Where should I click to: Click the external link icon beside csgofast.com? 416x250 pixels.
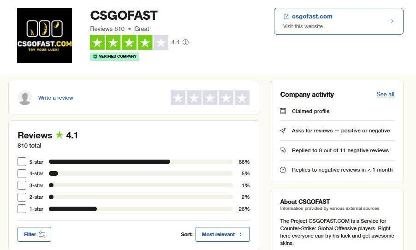click(x=286, y=17)
